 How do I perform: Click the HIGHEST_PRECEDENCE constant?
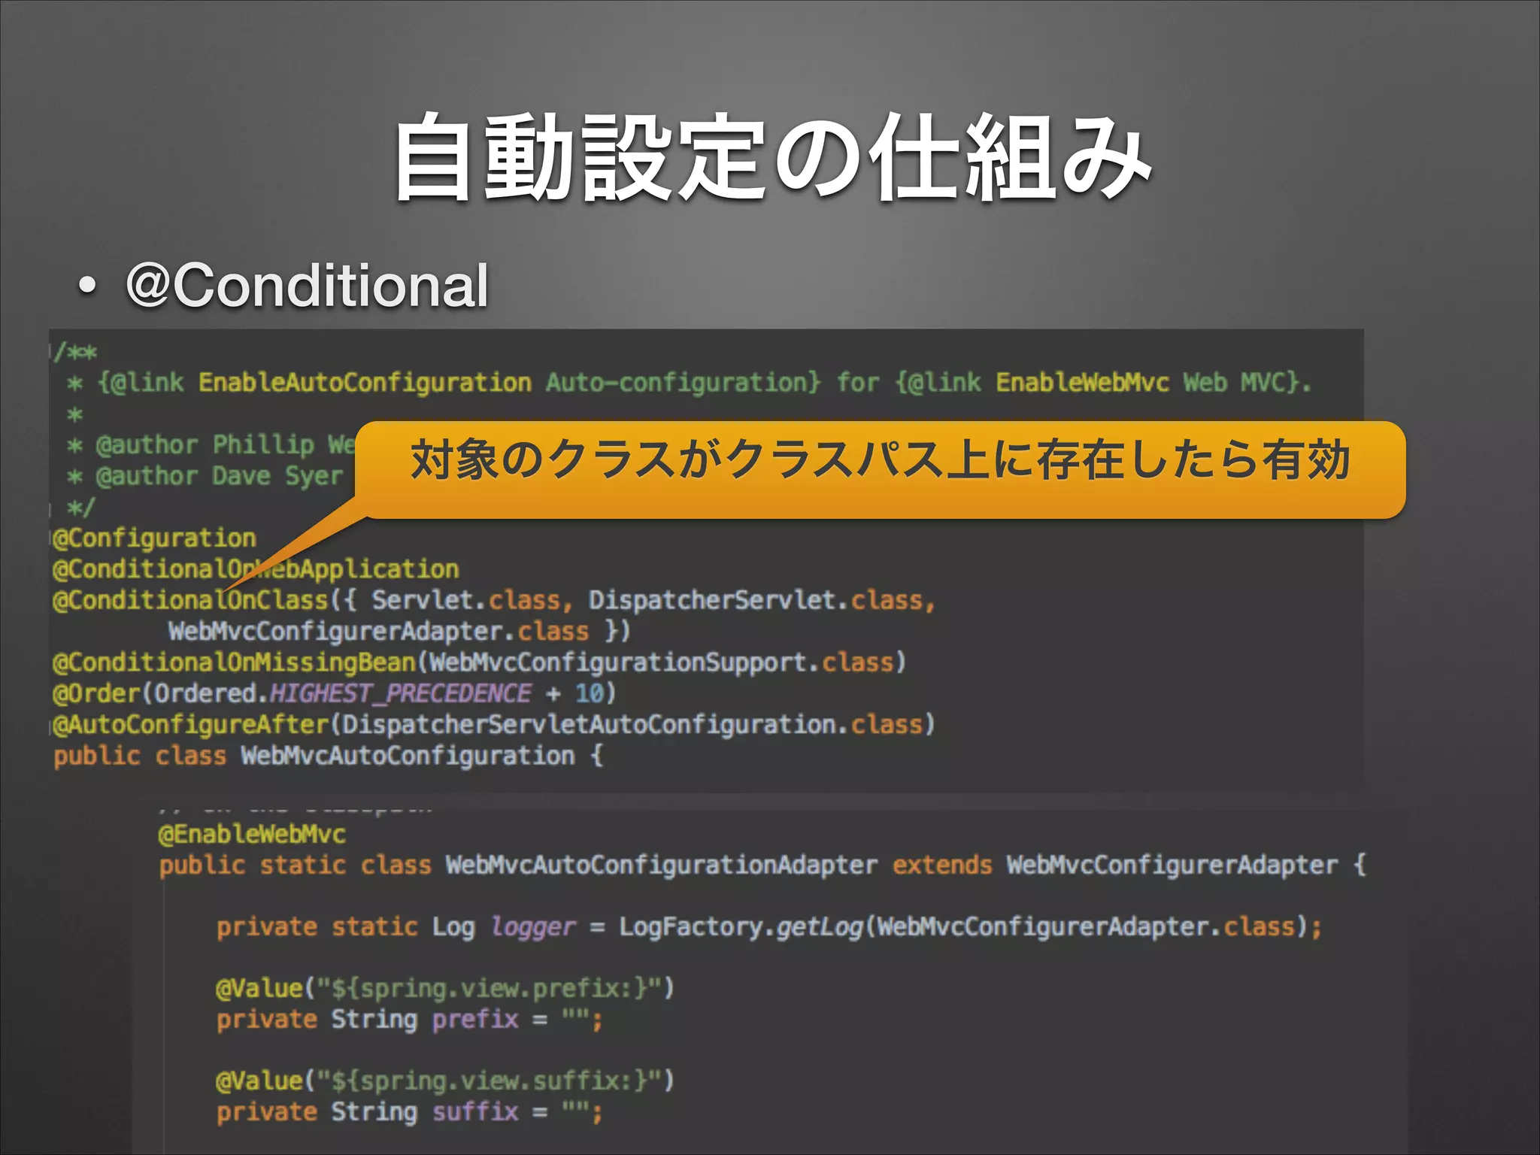click(400, 693)
